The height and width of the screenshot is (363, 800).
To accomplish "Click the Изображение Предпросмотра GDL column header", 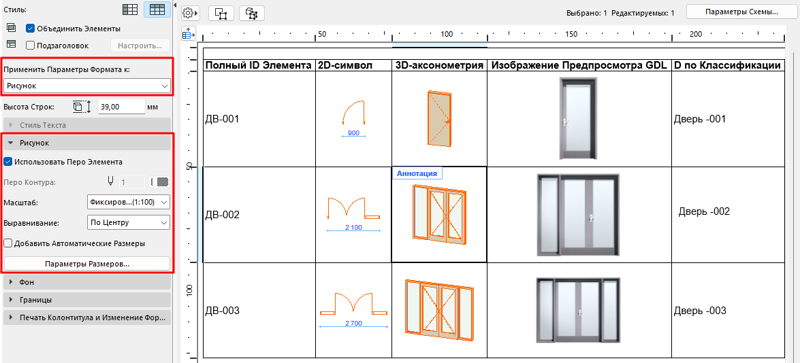I will [579, 66].
